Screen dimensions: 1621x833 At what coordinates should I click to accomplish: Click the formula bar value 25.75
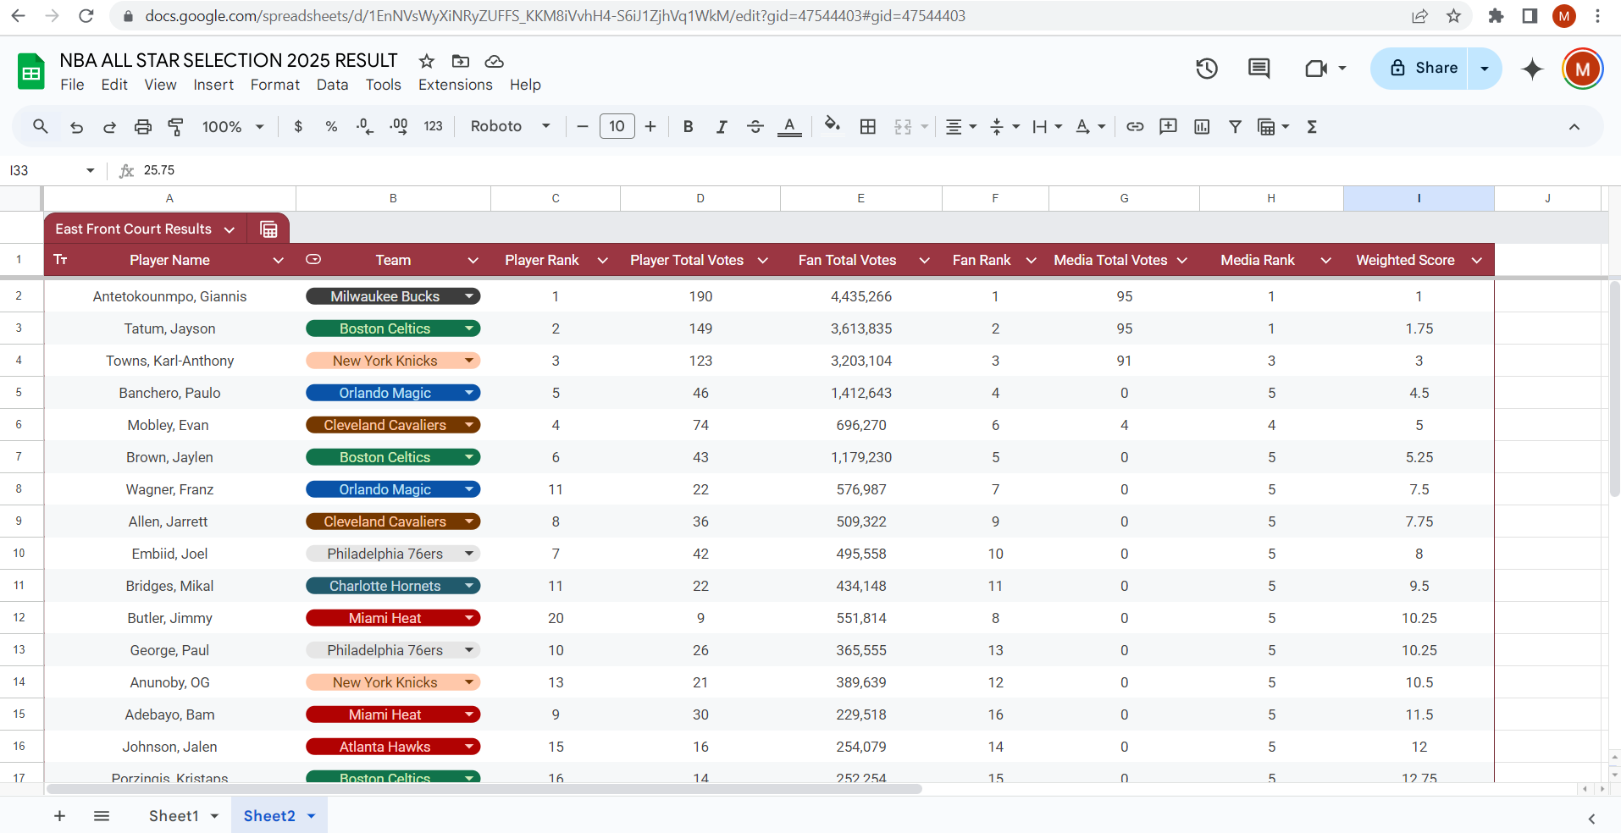coord(159,170)
